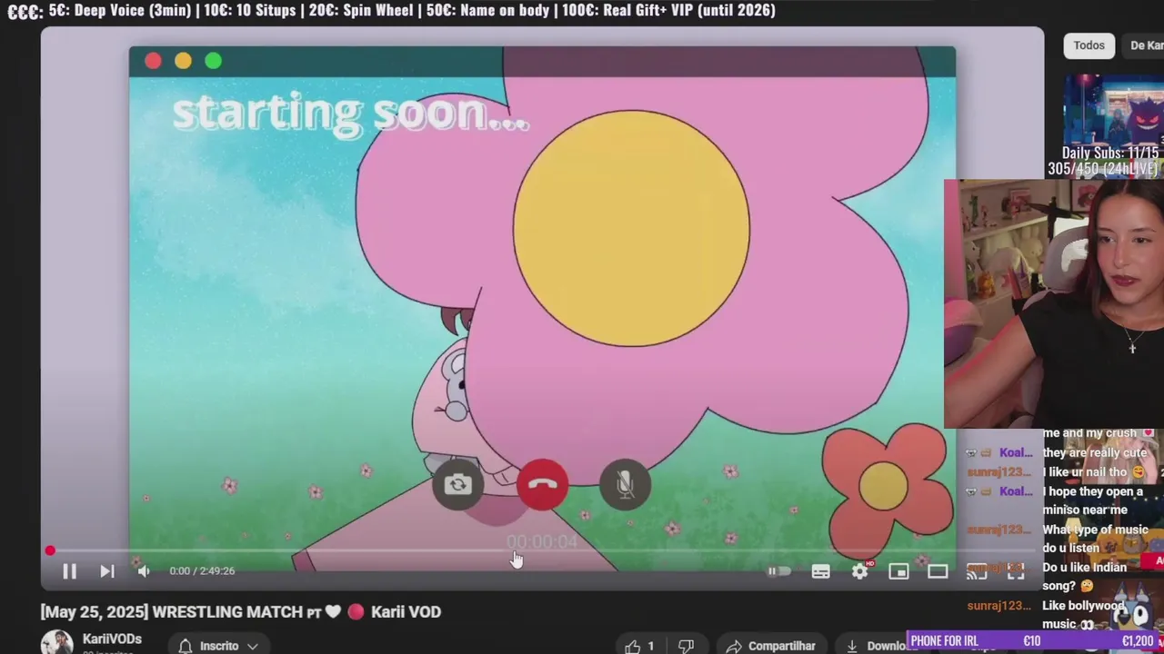Click the camera flip icon in video

coord(457,484)
